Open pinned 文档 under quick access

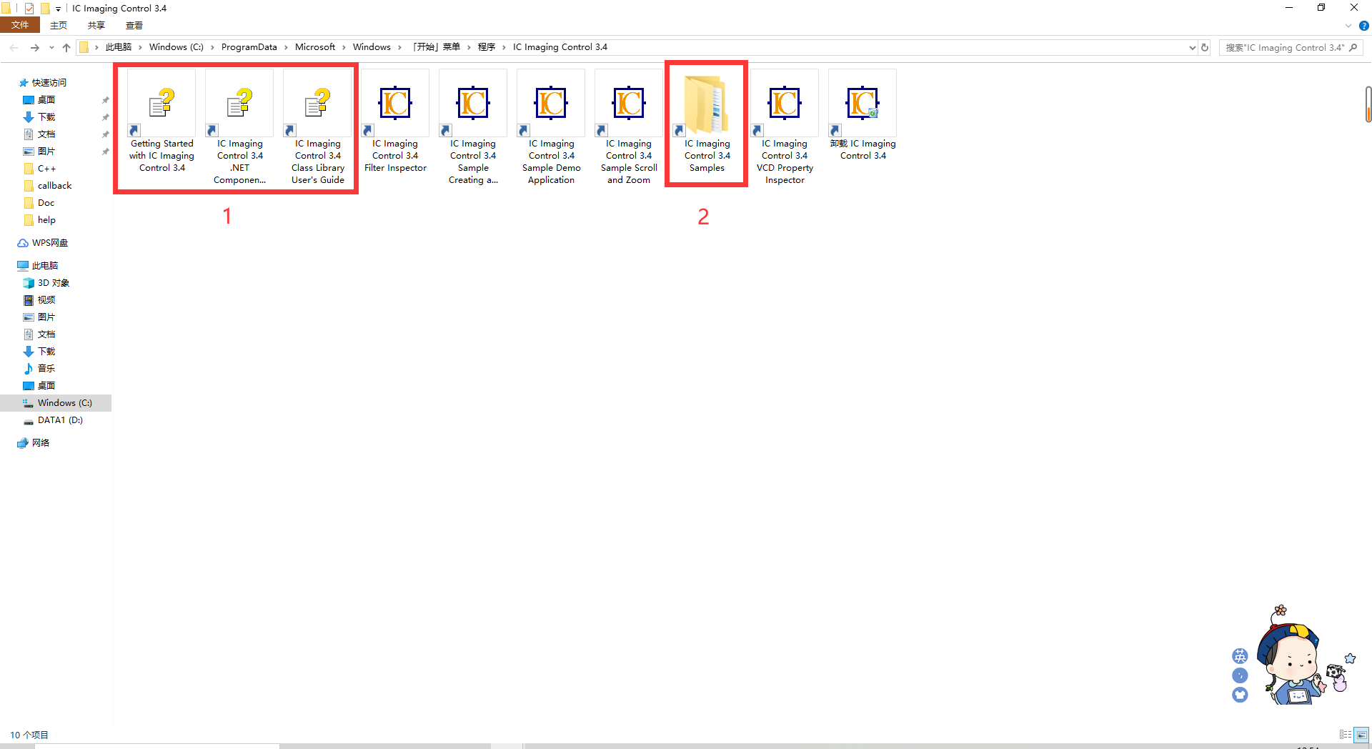tap(46, 134)
